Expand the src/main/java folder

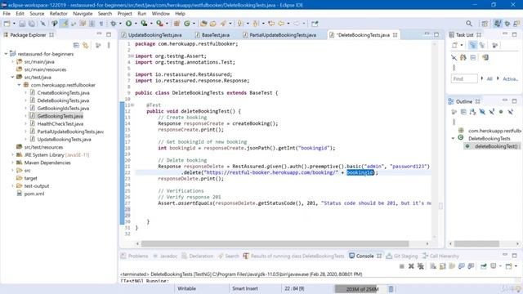[13, 62]
